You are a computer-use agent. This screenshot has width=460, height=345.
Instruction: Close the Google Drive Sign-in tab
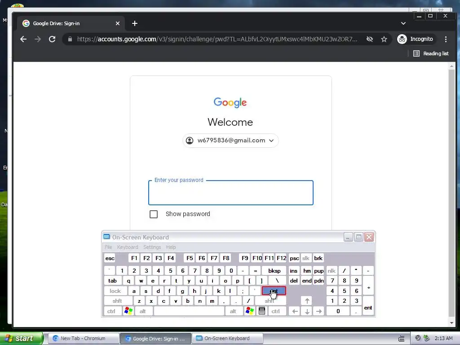(x=118, y=23)
